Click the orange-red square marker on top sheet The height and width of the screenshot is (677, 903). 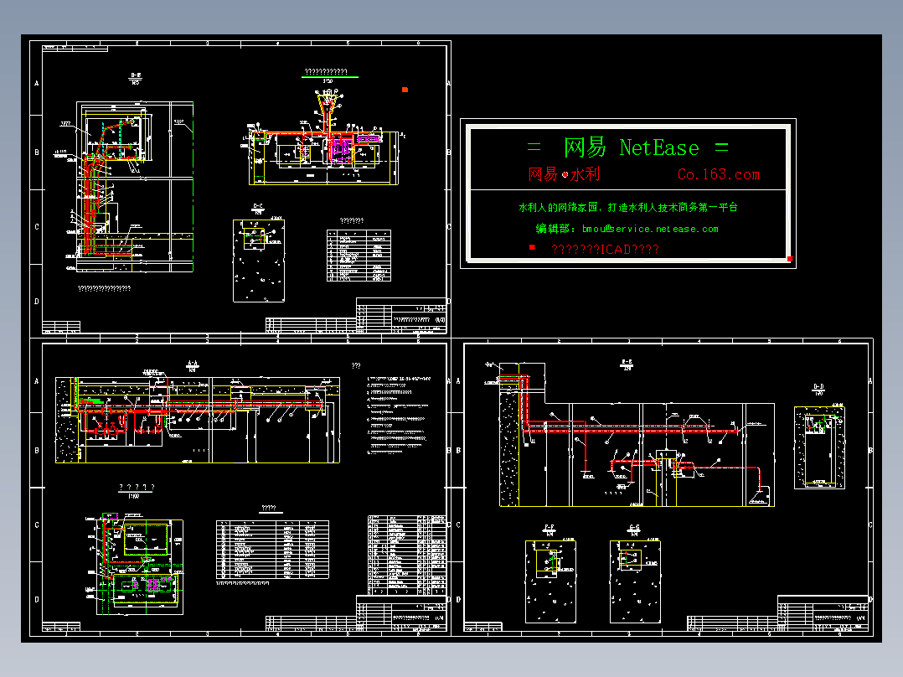coord(405,90)
